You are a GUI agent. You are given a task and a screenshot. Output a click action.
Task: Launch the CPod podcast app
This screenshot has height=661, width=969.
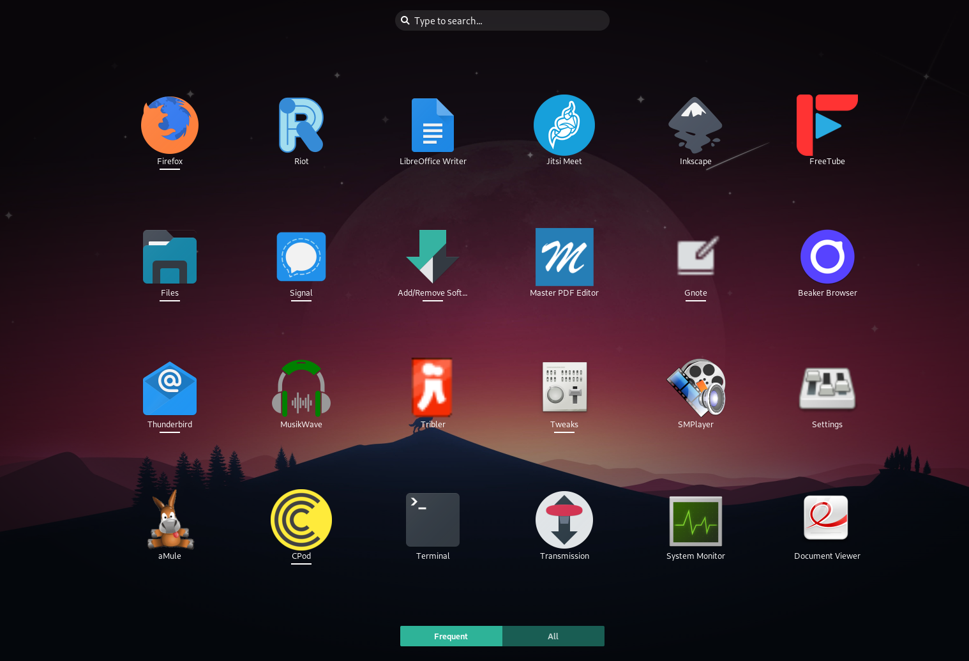point(301,520)
